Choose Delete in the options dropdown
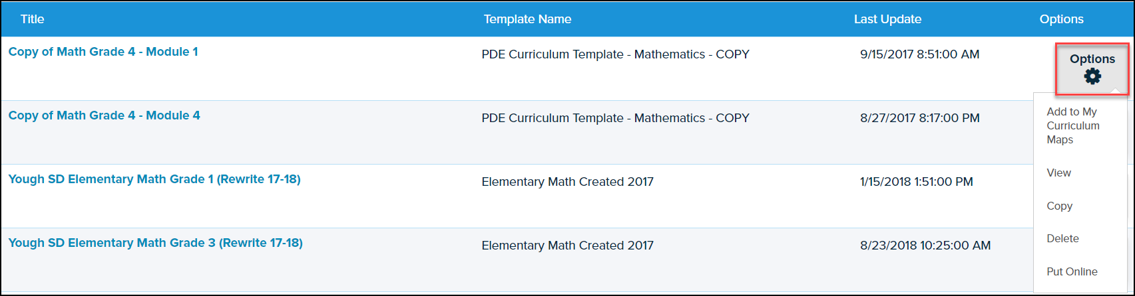This screenshot has height=296, width=1135. pyautogui.click(x=1062, y=239)
